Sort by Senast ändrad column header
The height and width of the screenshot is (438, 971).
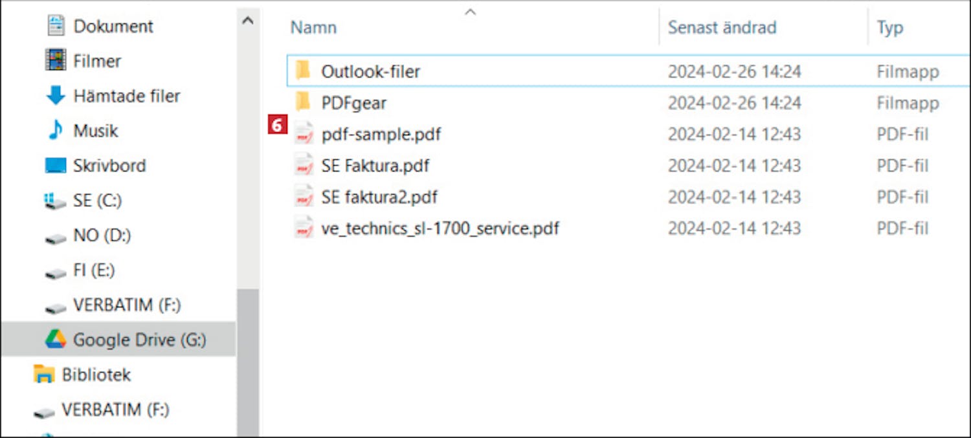pyautogui.click(x=722, y=28)
